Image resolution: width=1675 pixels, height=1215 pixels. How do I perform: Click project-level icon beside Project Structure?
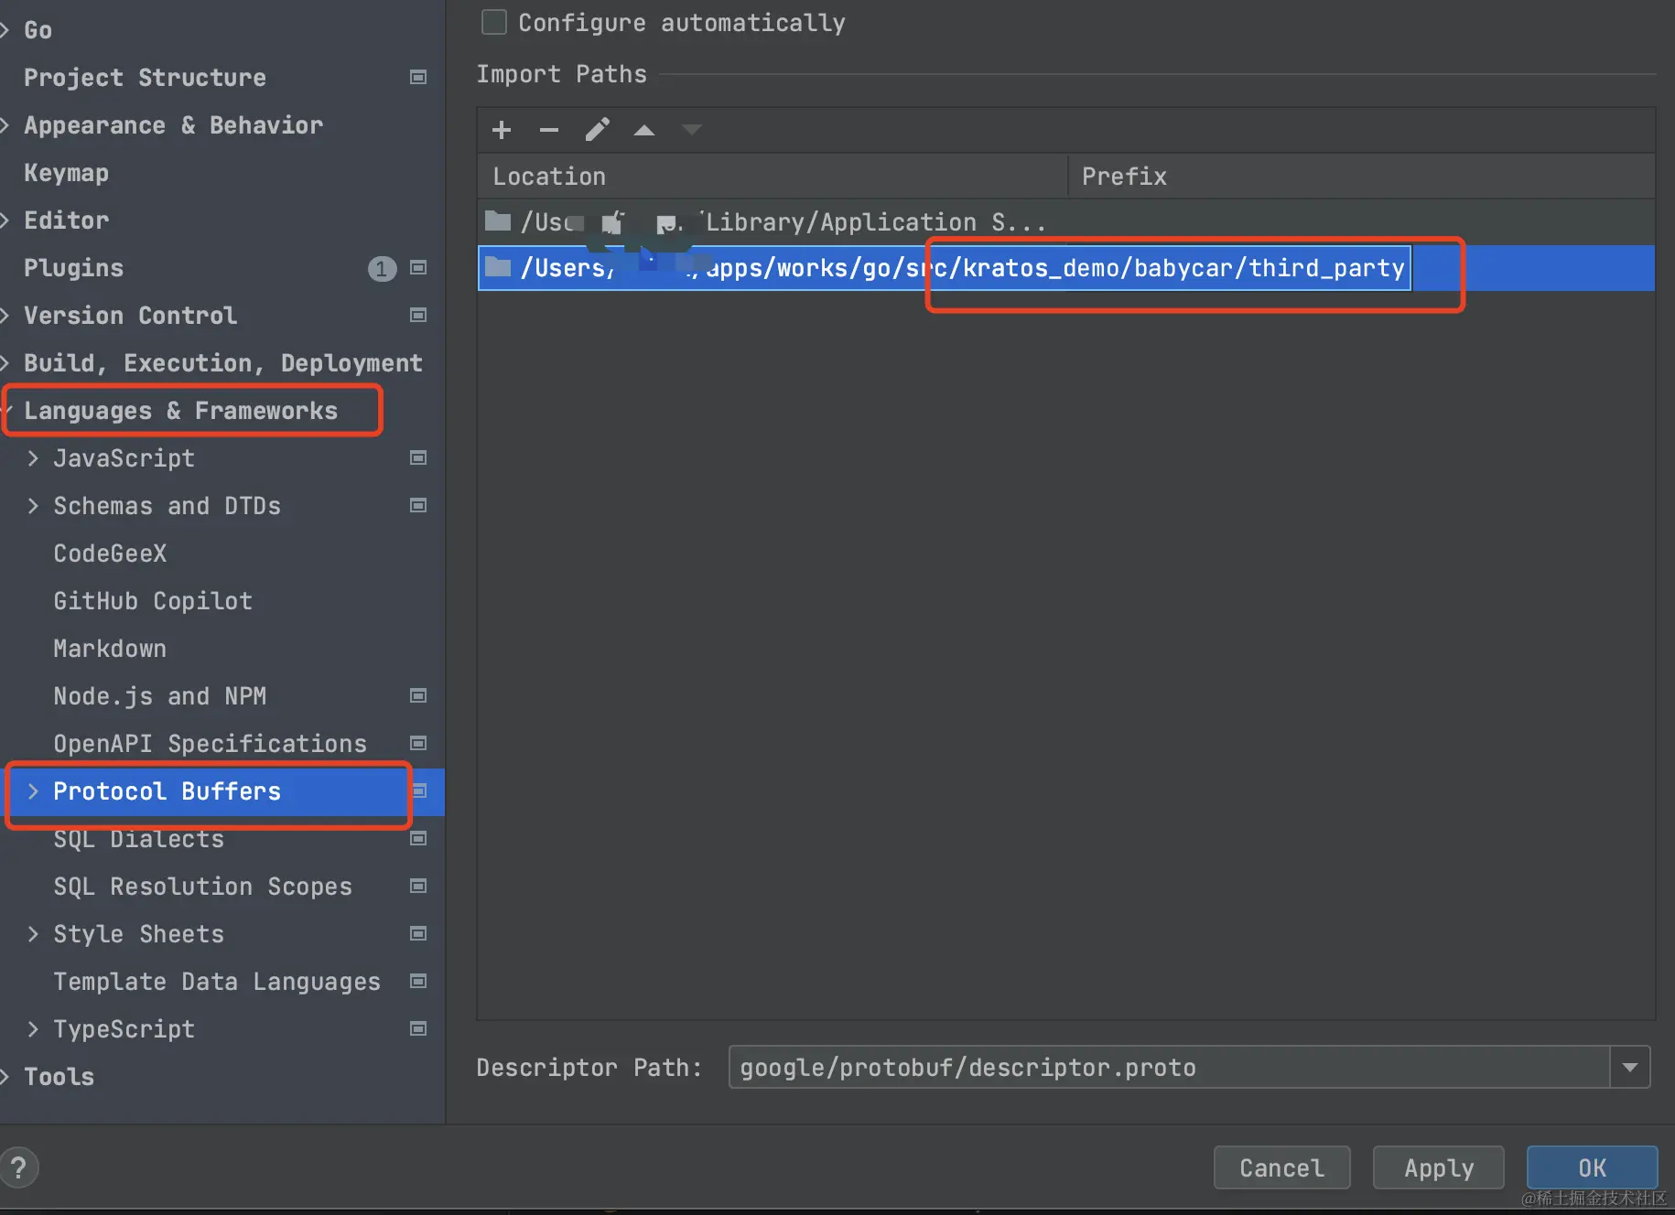click(x=418, y=78)
